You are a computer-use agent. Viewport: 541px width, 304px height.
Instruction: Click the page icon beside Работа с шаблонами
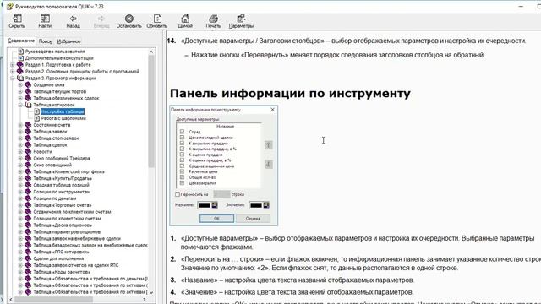(36, 118)
